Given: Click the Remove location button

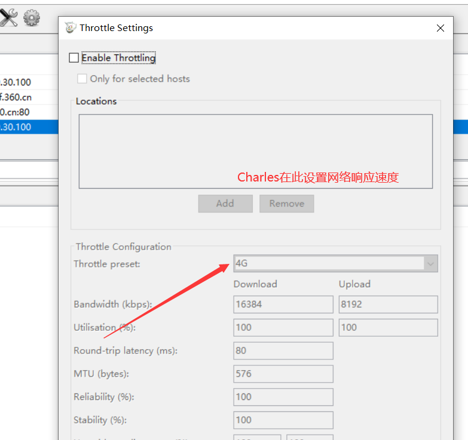Looking at the screenshot, I should pyautogui.click(x=286, y=204).
